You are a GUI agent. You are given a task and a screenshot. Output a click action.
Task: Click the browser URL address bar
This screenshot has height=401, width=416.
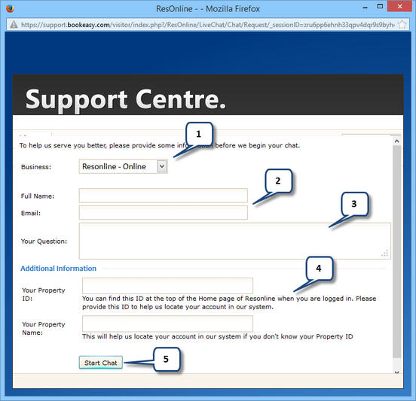pyautogui.click(x=208, y=25)
